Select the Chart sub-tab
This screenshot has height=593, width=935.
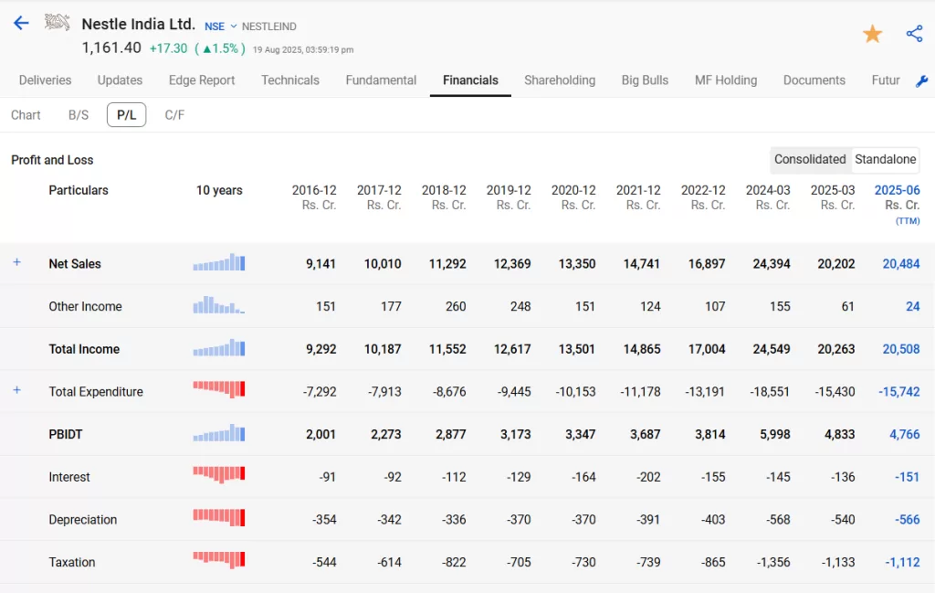click(26, 115)
